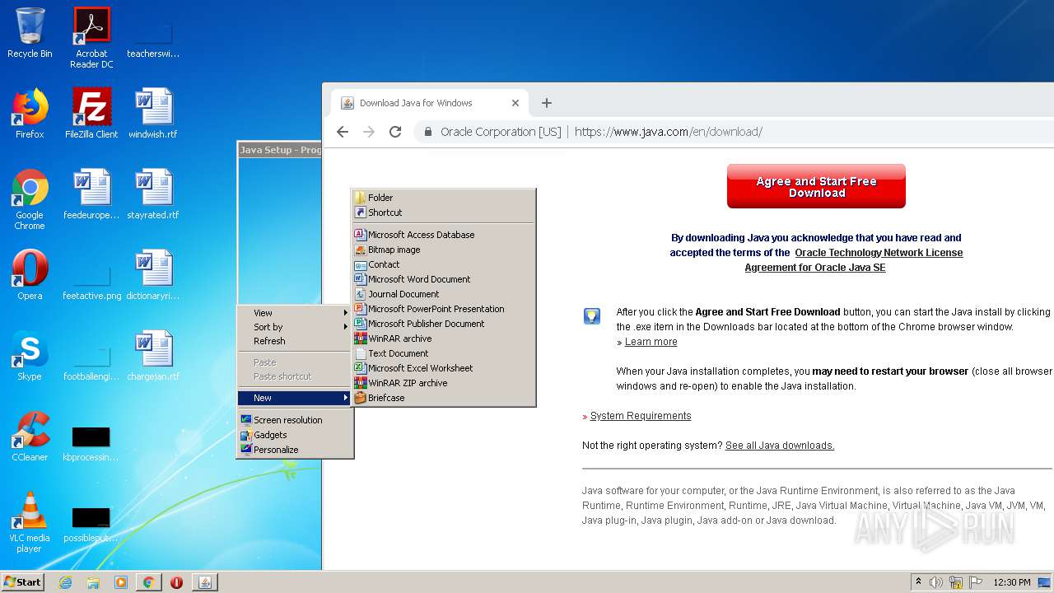The height and width of the screenshot is (593, 1054).
Task: Reload the Java download page
Action: pos(395,132)
